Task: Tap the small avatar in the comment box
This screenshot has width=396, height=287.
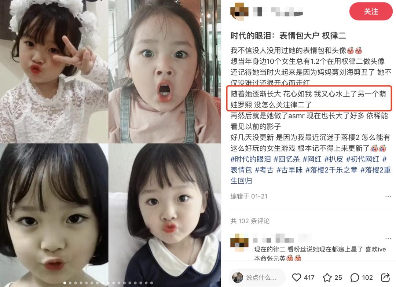Action: tap(237, 277)
